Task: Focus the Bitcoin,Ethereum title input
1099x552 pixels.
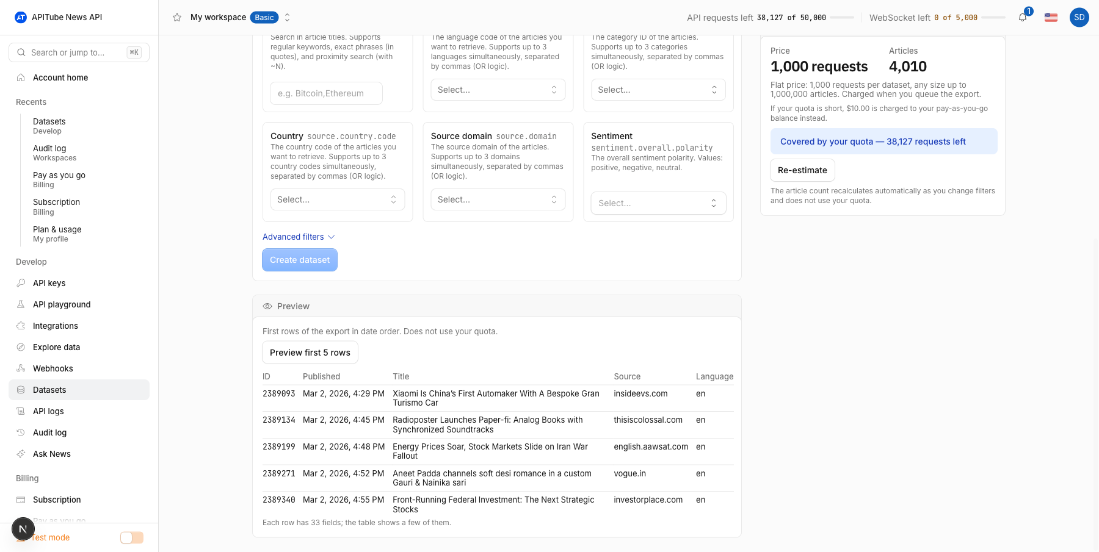Action: tap(326, 93)
